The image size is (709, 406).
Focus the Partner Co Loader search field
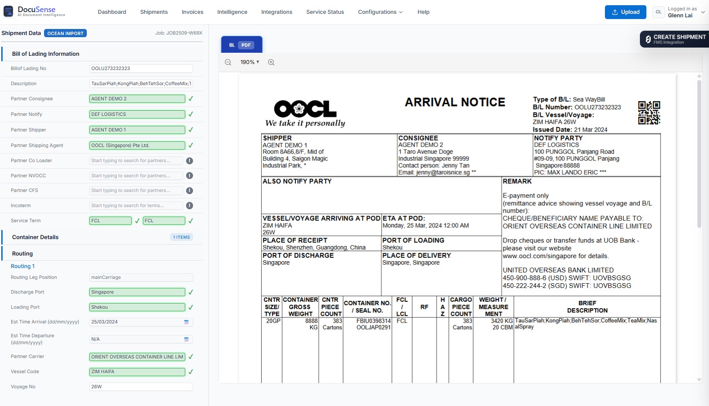pos(136,161)
